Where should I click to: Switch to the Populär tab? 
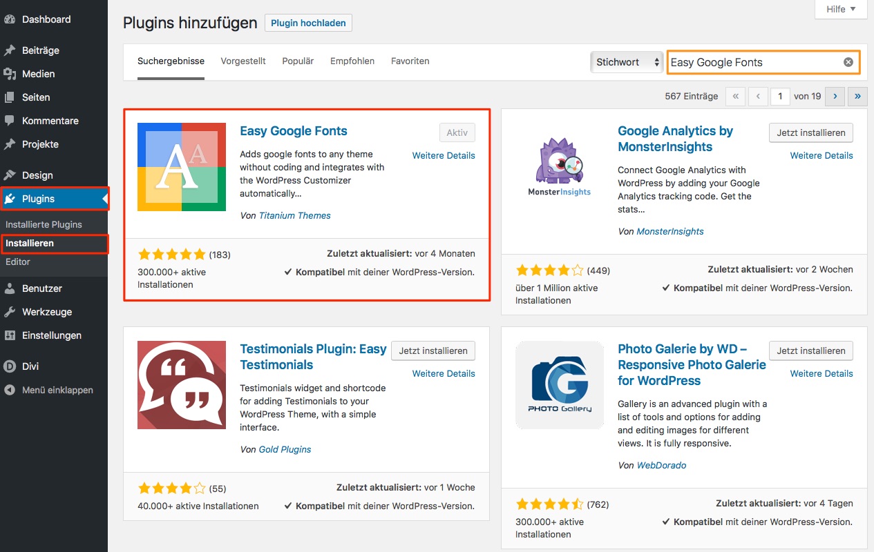point(298,61)
